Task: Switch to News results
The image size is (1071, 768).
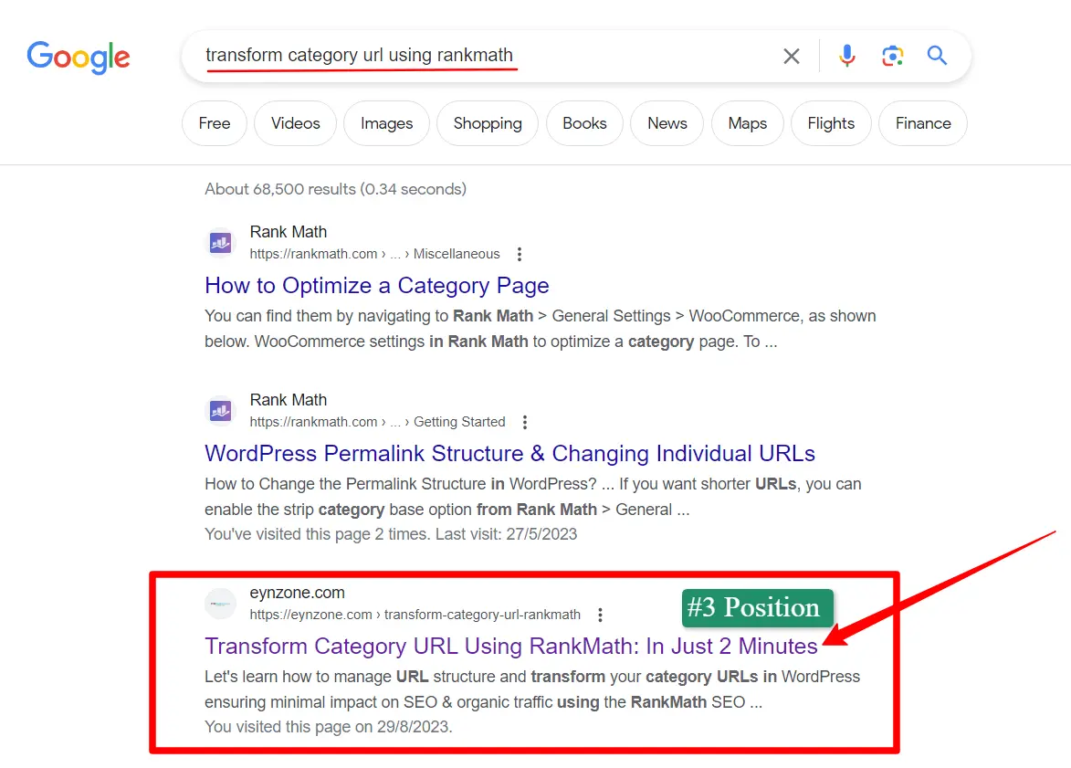Action: [x=667, y=123]
